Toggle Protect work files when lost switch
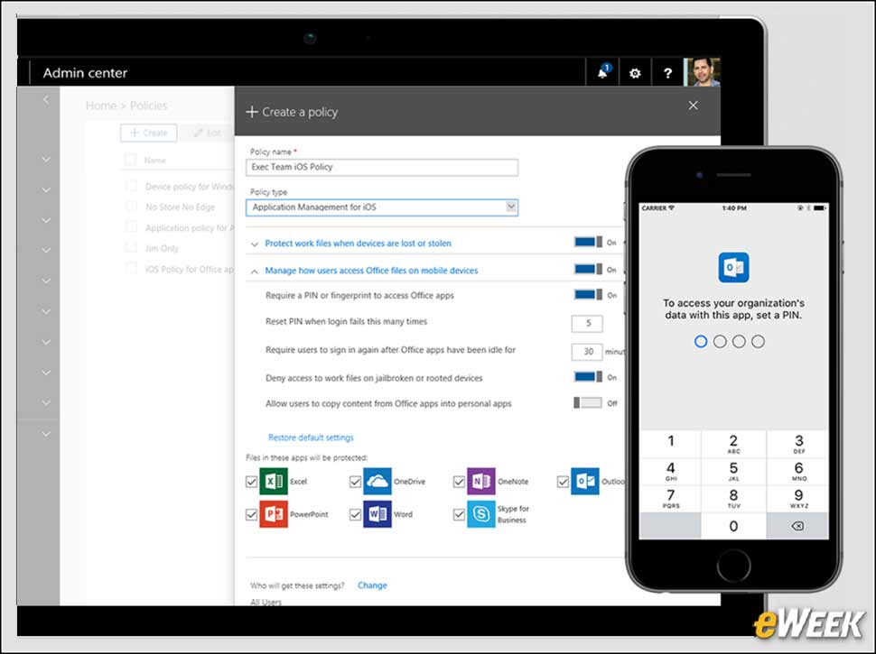Screen dimensions: 876x654 tap(588, 242)
